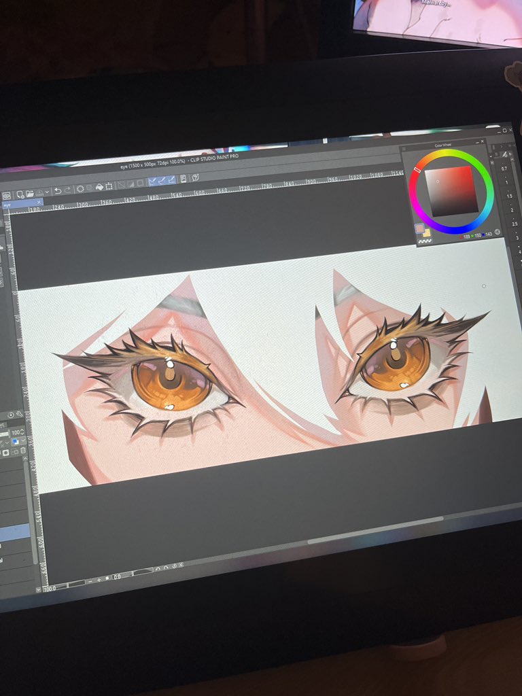522x696 pixels.
Task: Zoom in with the plus button
Action: 99,580
